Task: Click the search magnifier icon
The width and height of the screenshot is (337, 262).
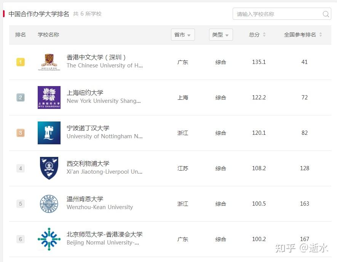Action: (x=326, y=14)
